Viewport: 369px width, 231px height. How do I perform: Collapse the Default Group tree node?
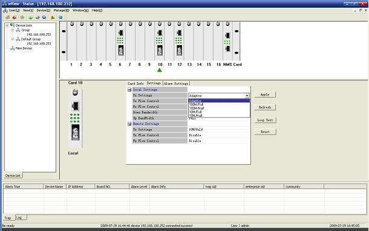pos(13,39)
